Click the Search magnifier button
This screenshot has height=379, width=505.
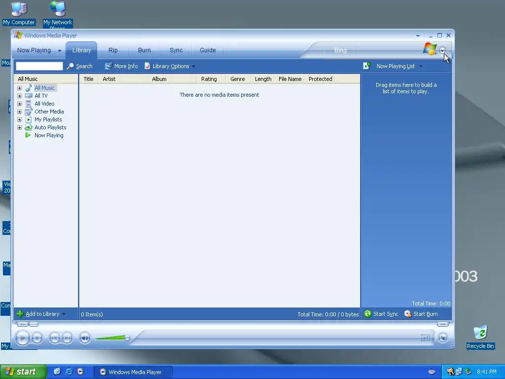79,66
